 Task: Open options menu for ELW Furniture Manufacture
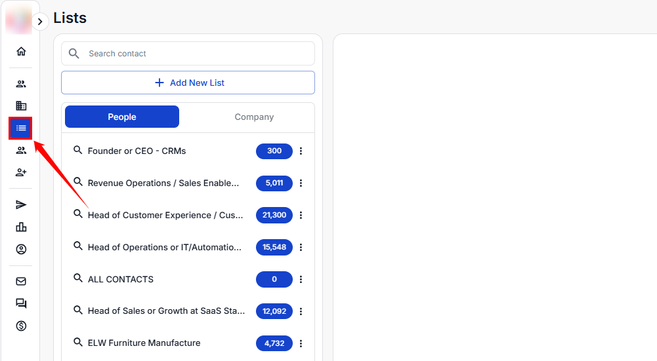pos(301,343)
